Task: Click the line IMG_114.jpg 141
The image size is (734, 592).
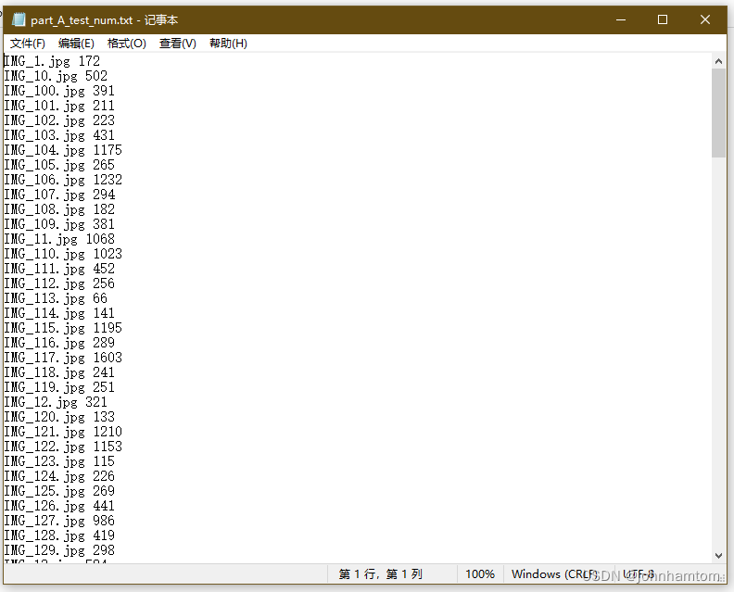Action: [x=59, y=313]
